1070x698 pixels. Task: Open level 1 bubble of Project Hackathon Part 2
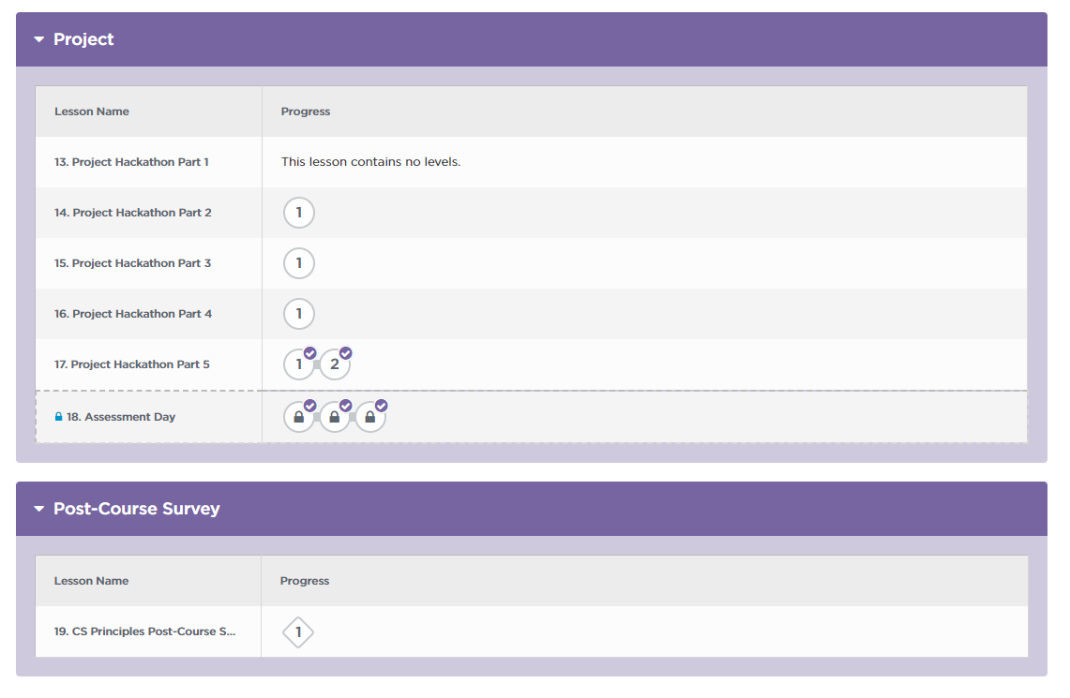click(299, 213)
